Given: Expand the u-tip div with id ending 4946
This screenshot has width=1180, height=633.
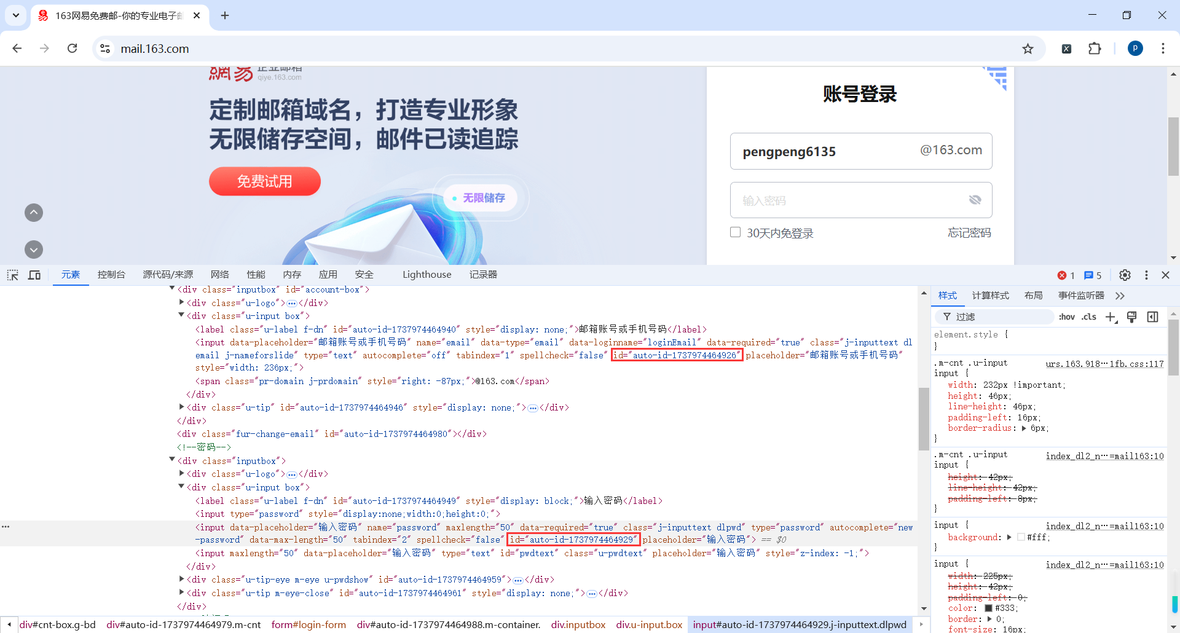Looking at the screenshot, I should [x=181, y=407].
